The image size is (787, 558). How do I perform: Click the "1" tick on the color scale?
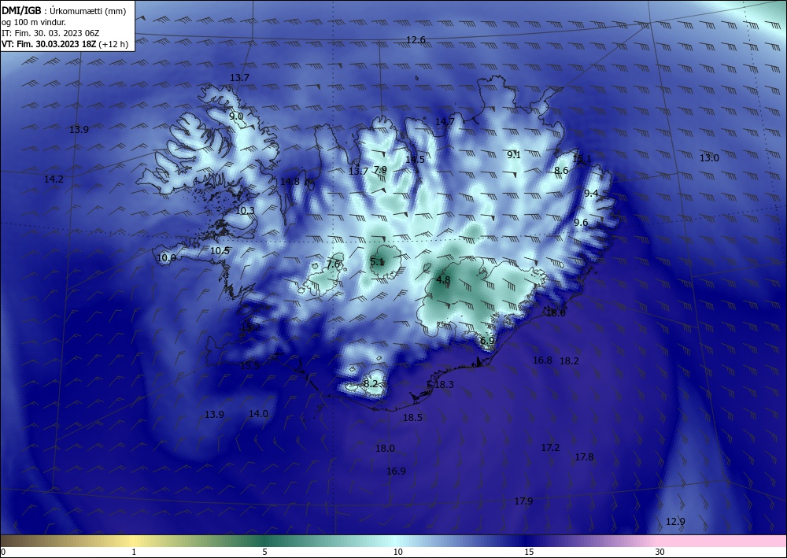[x=134, y=552]
